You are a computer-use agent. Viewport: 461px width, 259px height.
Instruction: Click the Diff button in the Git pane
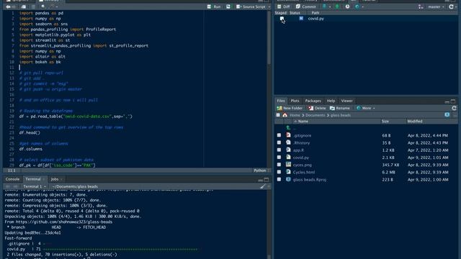coord(283,6)
